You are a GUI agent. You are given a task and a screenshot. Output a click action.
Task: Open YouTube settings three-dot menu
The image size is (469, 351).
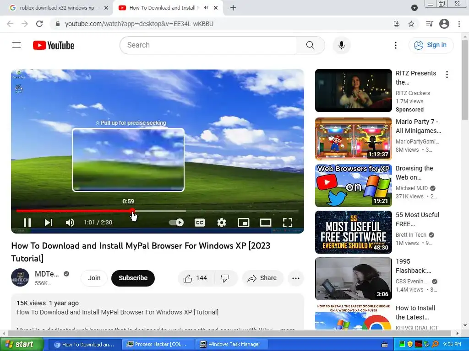point(395,45)
